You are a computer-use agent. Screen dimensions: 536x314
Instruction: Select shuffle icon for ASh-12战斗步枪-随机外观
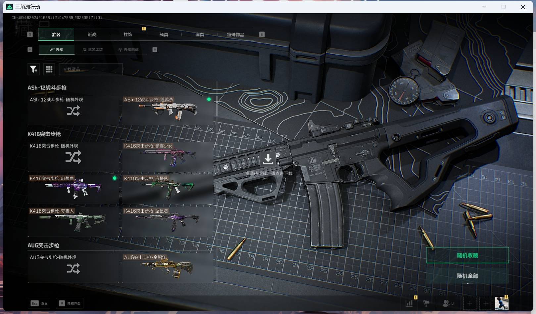(73, 111)
